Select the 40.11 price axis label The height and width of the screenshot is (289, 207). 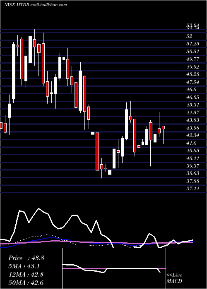coord(193,158)
